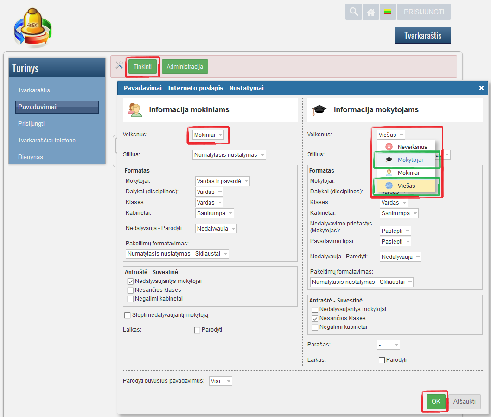Select Neveiksnus option with red icon
This screenshot has width=491, height=417.
click(406, 147)
